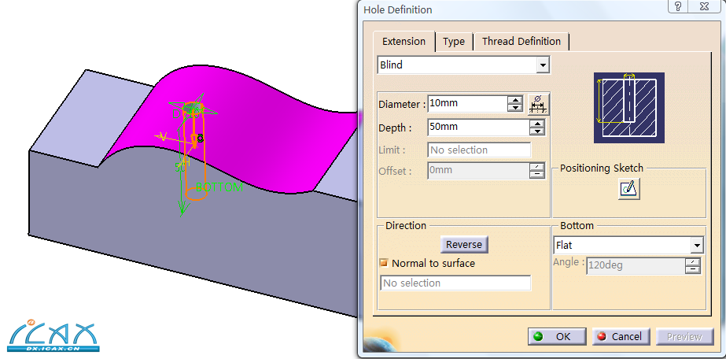
Task: Click the direction No selection field
Action: [455, 283]
